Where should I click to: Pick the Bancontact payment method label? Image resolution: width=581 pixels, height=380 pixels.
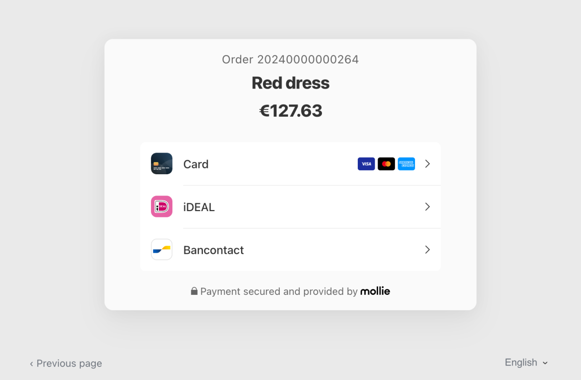(214, 250)
